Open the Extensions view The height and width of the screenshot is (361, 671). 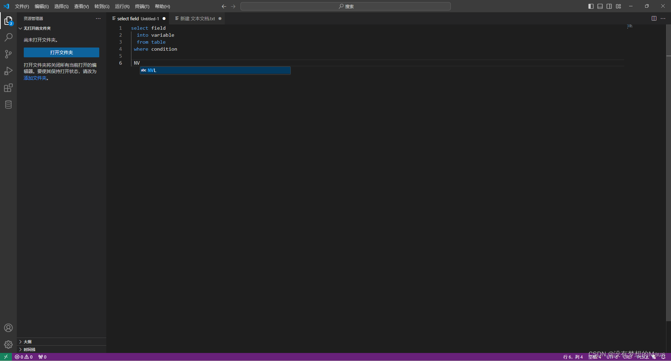point(8,88)
